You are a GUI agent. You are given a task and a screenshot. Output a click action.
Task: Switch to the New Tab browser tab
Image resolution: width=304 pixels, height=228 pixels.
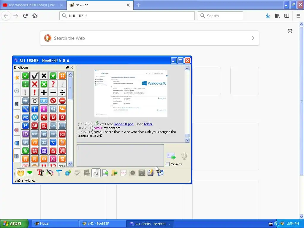point(100,5)
